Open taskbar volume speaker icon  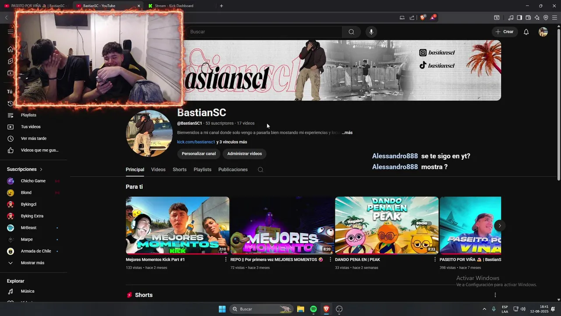coord(523,309)
